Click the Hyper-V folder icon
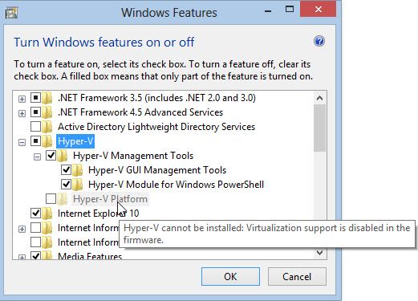The width and height of the screenshot is (418, 301). 47,141
